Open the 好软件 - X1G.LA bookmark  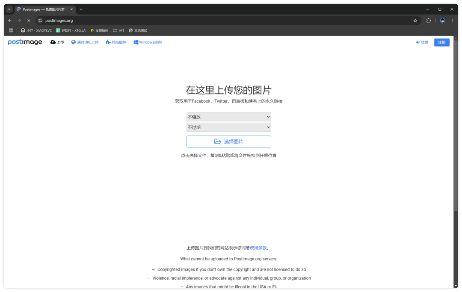click(71, 30)
